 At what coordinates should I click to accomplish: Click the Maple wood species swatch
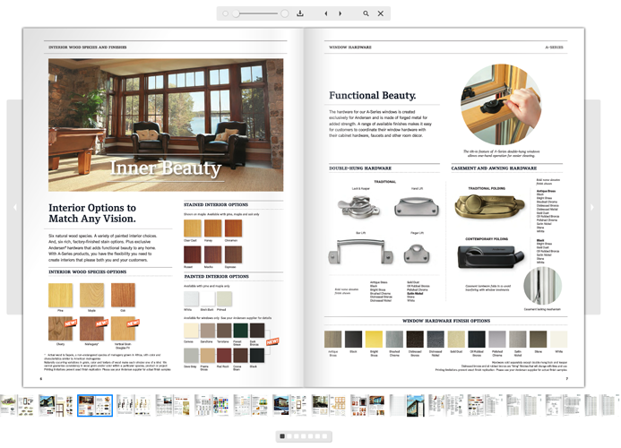click(91, 295)
